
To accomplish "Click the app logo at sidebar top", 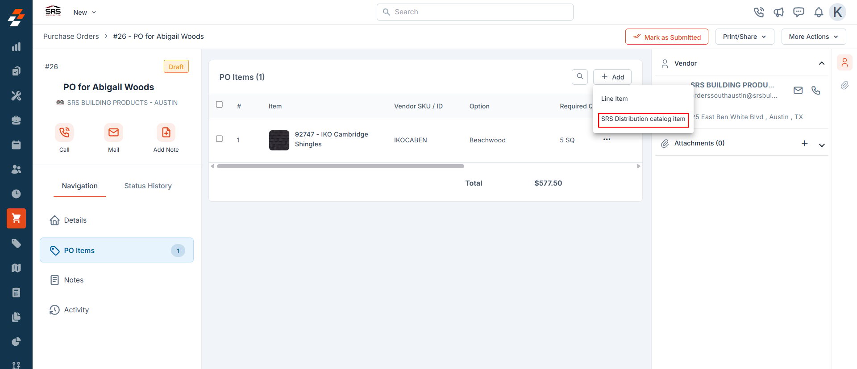I will coord(16,18).
